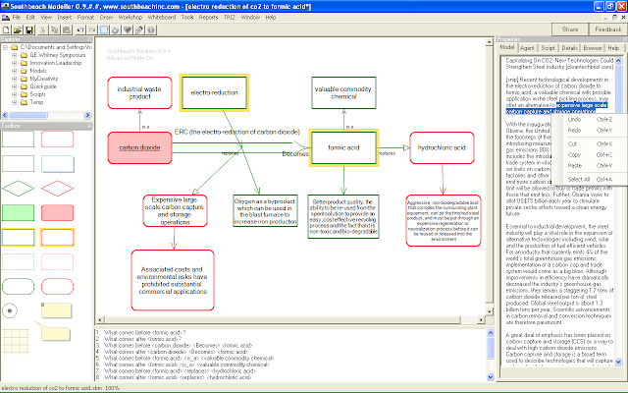Choose Select All from the context menu
The image size is (628, 393).
[x=590, y=179]
